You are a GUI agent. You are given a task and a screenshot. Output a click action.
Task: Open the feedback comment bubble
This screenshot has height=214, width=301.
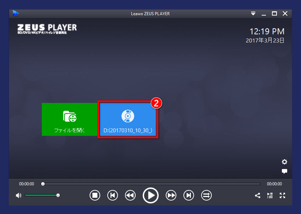[x=284, y=171]
